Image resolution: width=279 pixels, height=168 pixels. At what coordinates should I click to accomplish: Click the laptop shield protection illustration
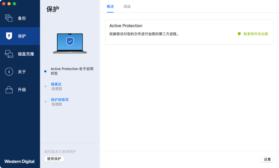(70, 44)
